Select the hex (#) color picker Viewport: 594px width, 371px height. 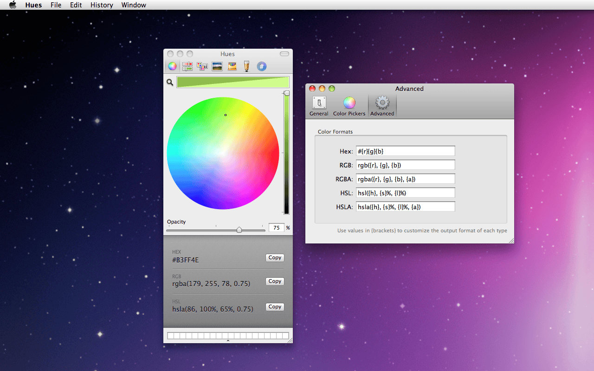click(261, 66)
